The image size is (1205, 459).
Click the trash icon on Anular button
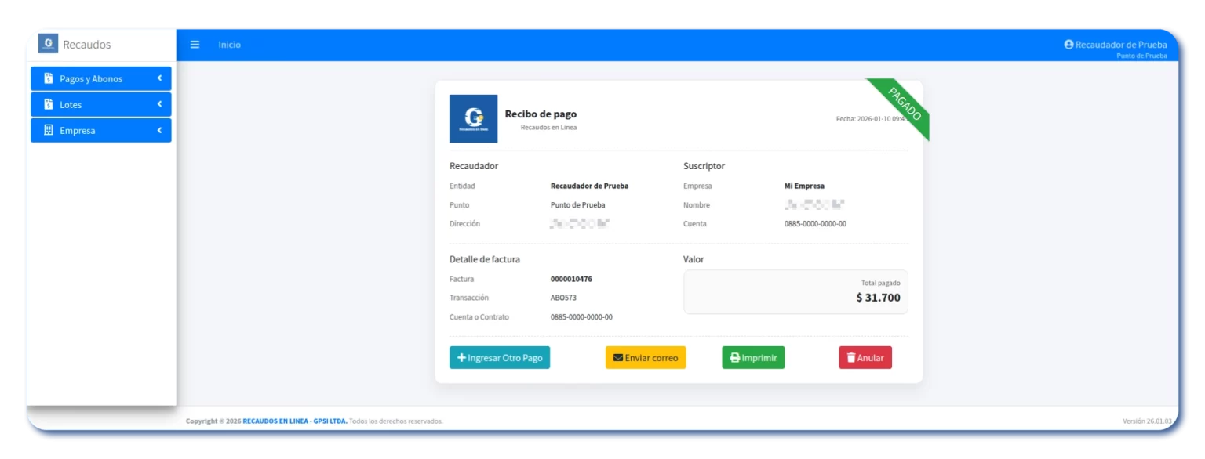(x=850, y=358)
